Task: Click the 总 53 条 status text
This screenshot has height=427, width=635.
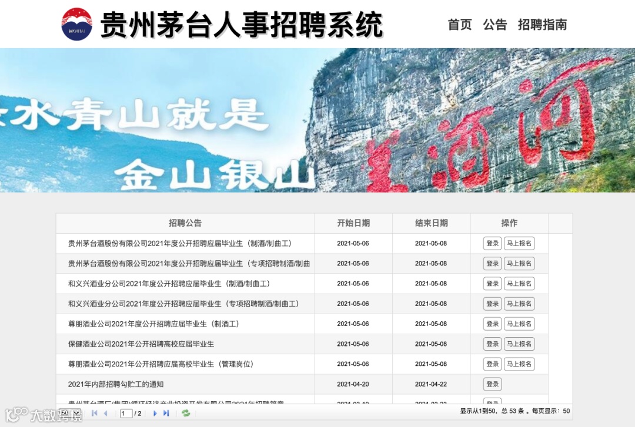Action: pos(513,411)
